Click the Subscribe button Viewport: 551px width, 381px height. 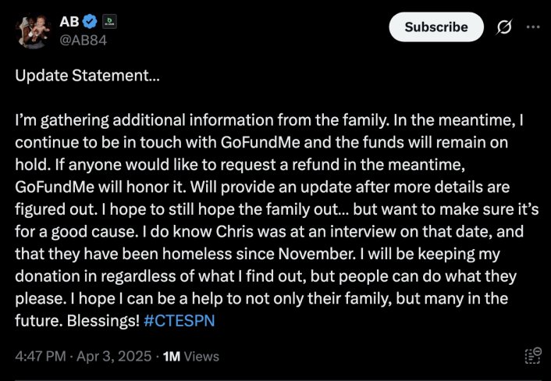[436, 27]
